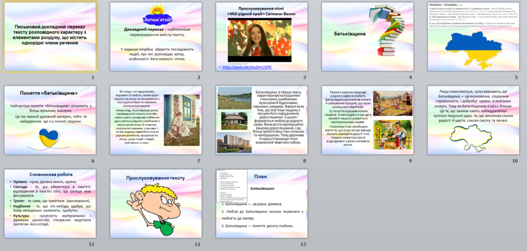
Task: Click slide number 12 label
Action: pos(197,244)
